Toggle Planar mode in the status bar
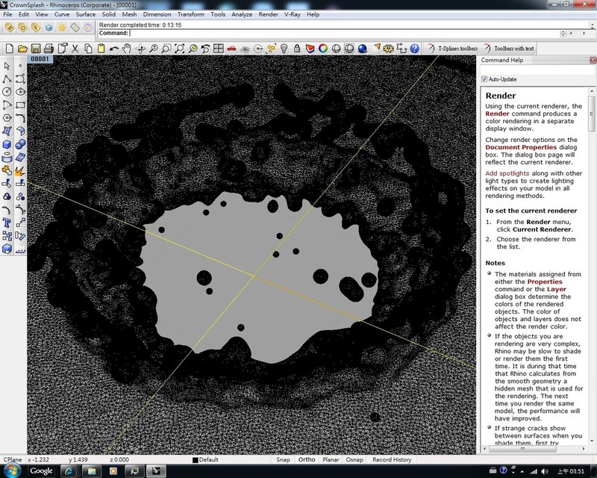Image resolution: width=597 pixels, height=478 pixels. 331,460
